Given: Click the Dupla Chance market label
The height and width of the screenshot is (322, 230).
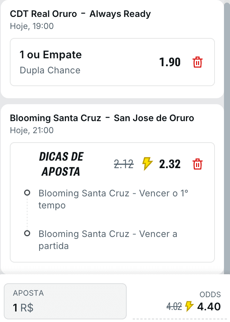Looking at the screenshot, I should (50, 70).
